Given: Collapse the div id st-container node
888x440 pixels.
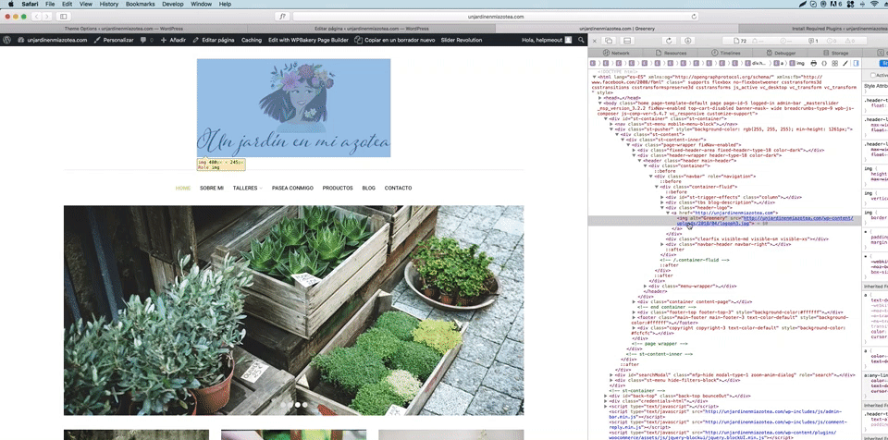Looking at the screenshot, I should pyautogui.click(x=606, y=118).
